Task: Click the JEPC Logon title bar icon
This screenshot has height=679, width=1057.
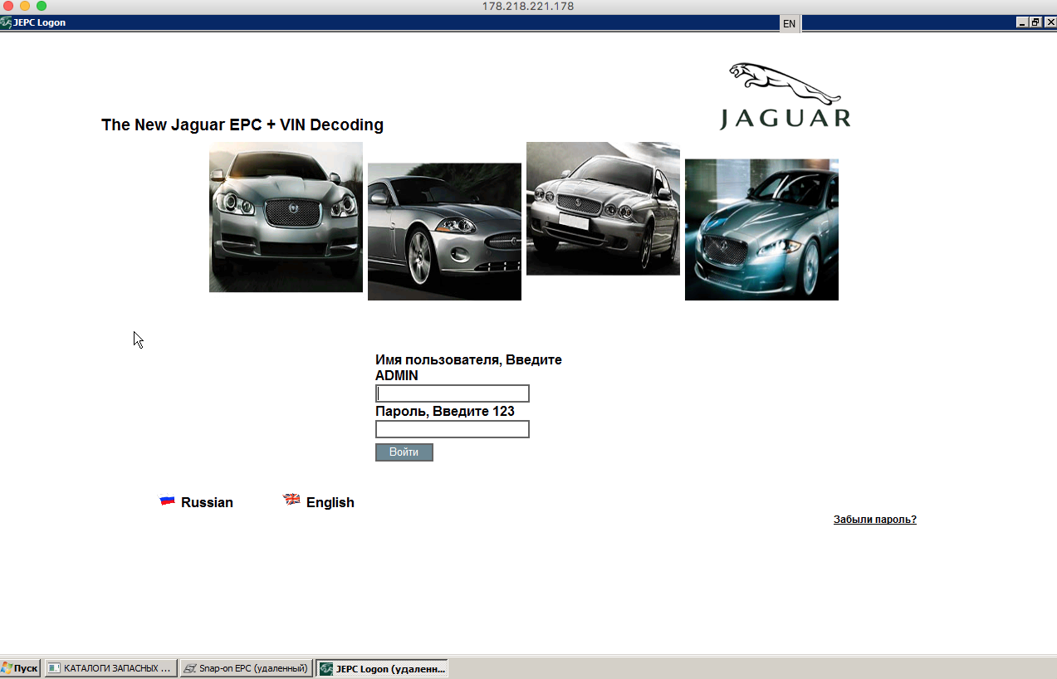Action: 6,23
